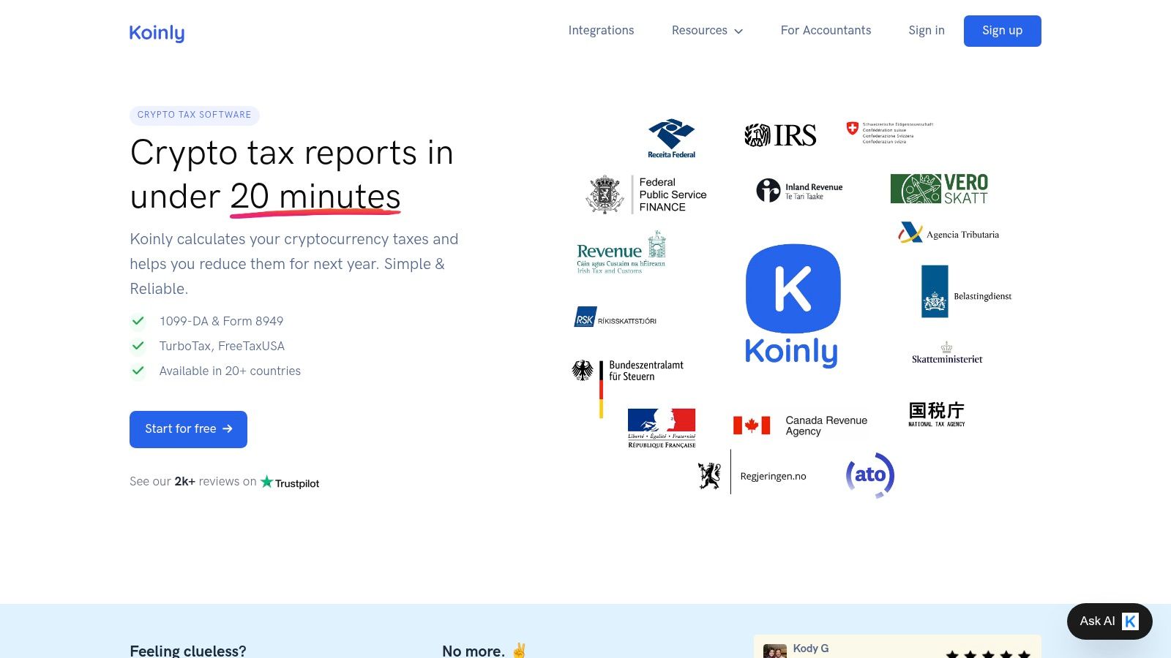Screen dimensions: 1171x658
Task: Click the Federal Public Service Finance logo
Action: pos(646,194)
